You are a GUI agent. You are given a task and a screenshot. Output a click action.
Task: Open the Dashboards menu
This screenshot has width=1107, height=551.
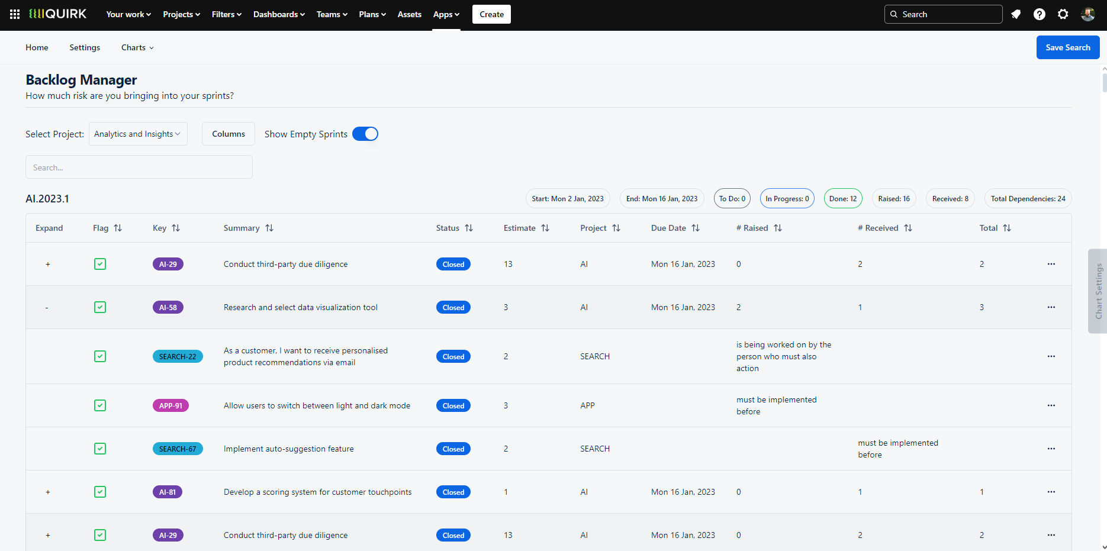[x=279, y=14]
